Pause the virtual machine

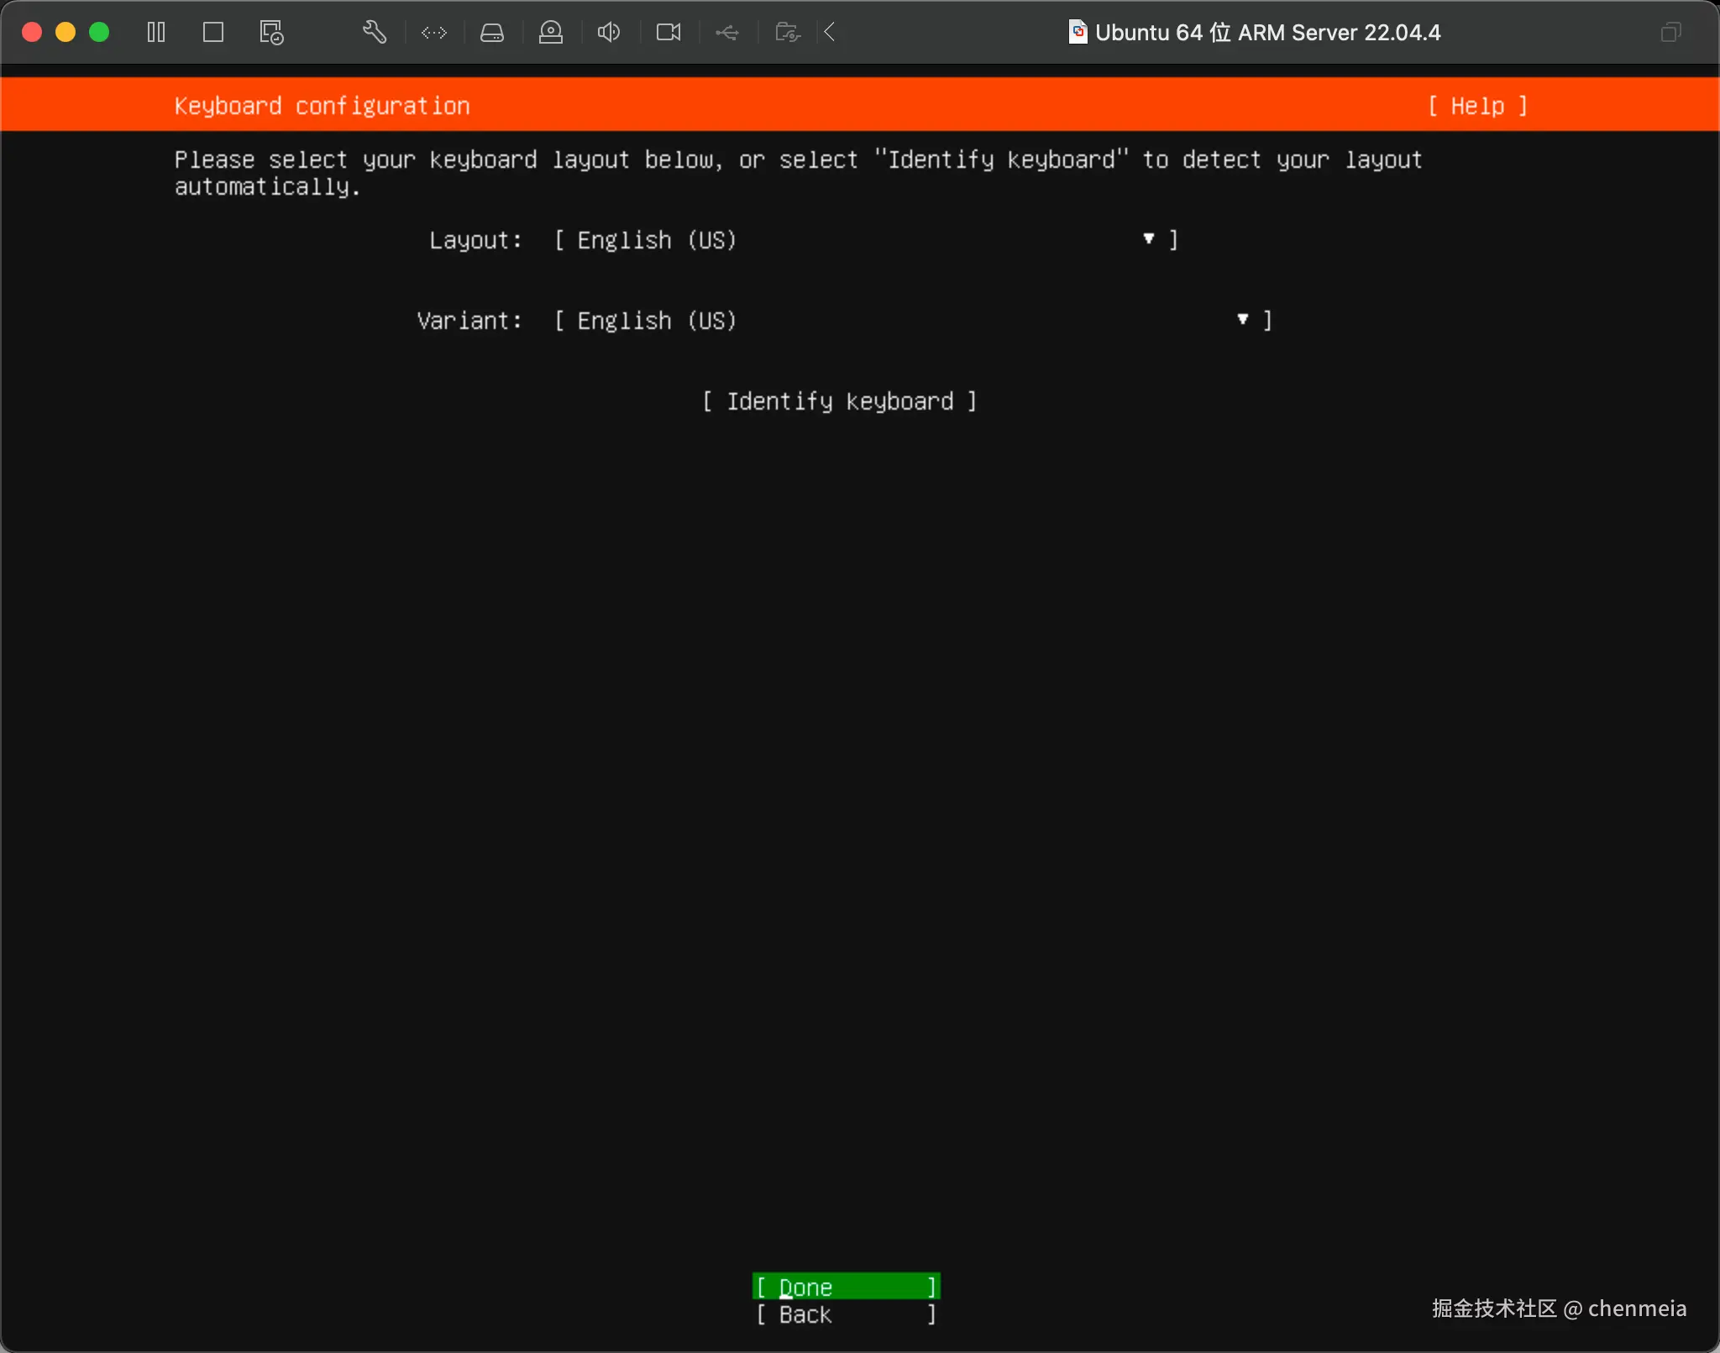click(156, 33)
